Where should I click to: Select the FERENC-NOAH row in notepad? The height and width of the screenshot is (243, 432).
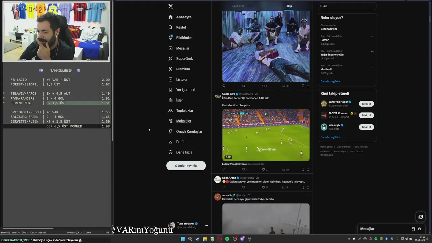click(x=57, y=103)
